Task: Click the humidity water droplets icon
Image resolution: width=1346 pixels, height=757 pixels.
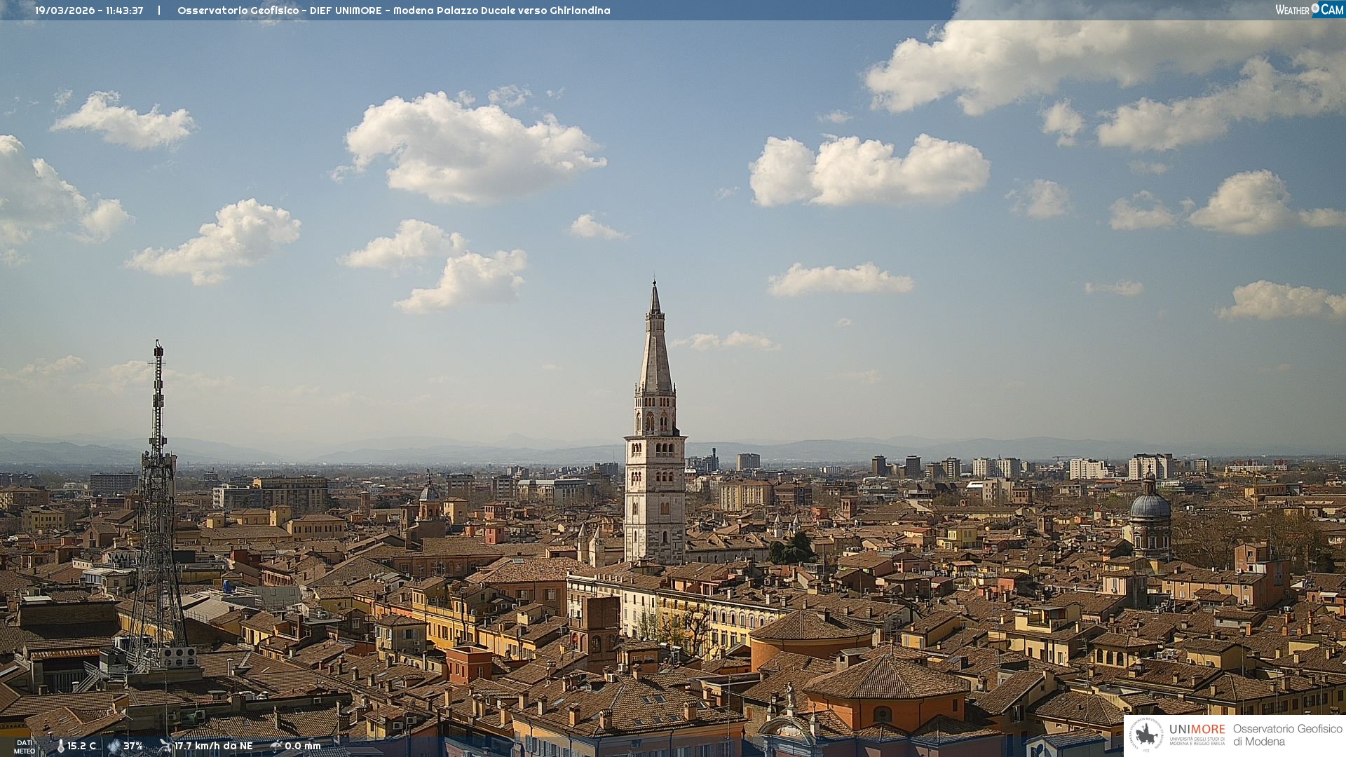Action: coord(114,746)
